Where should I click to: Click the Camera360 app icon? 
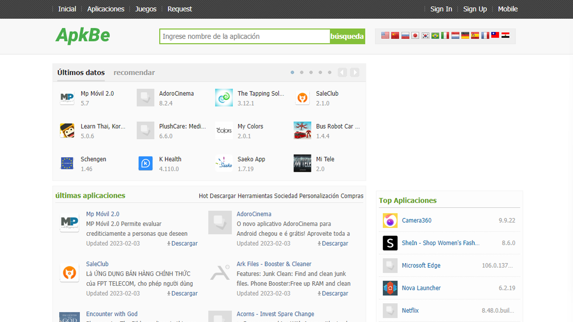(x=389, y=220)
